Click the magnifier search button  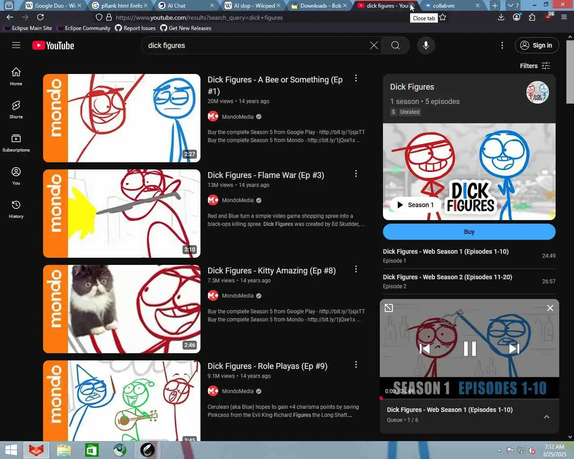396,45
